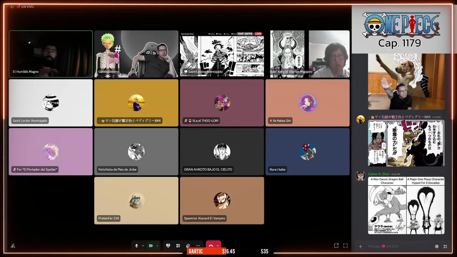This screenshot has width=457, height=257.
Task: Click muted mic icon on Fer's name label
Action: pos(14,170)
